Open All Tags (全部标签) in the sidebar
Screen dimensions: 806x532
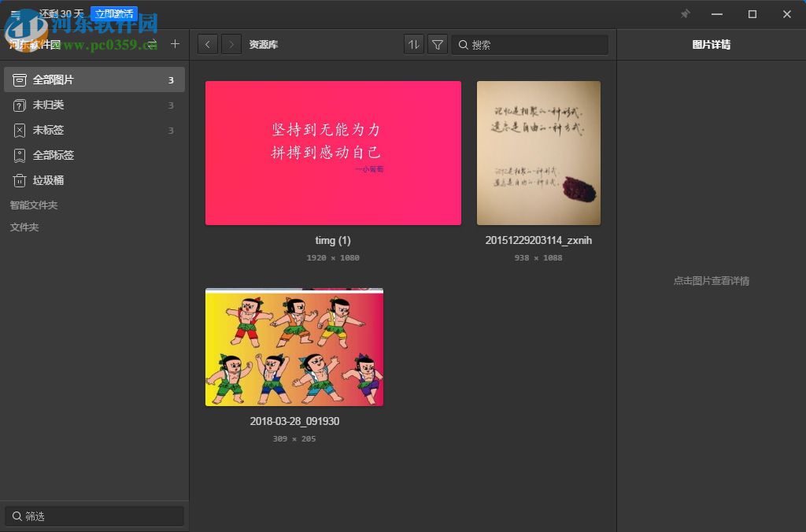point(19,155)
